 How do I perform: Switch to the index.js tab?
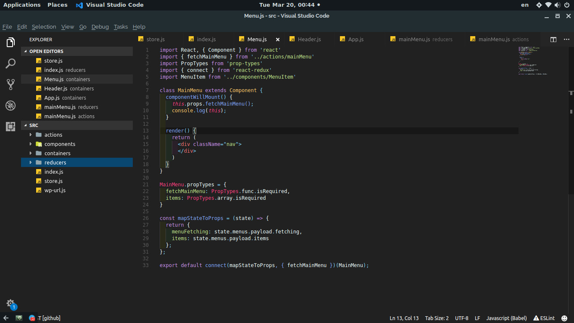pyautogui.click(x=206, y=39)
